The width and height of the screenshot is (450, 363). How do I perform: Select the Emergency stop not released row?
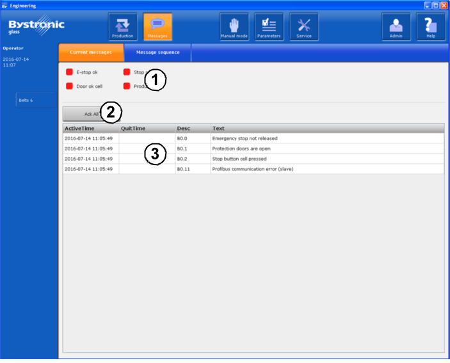[253, 138]
